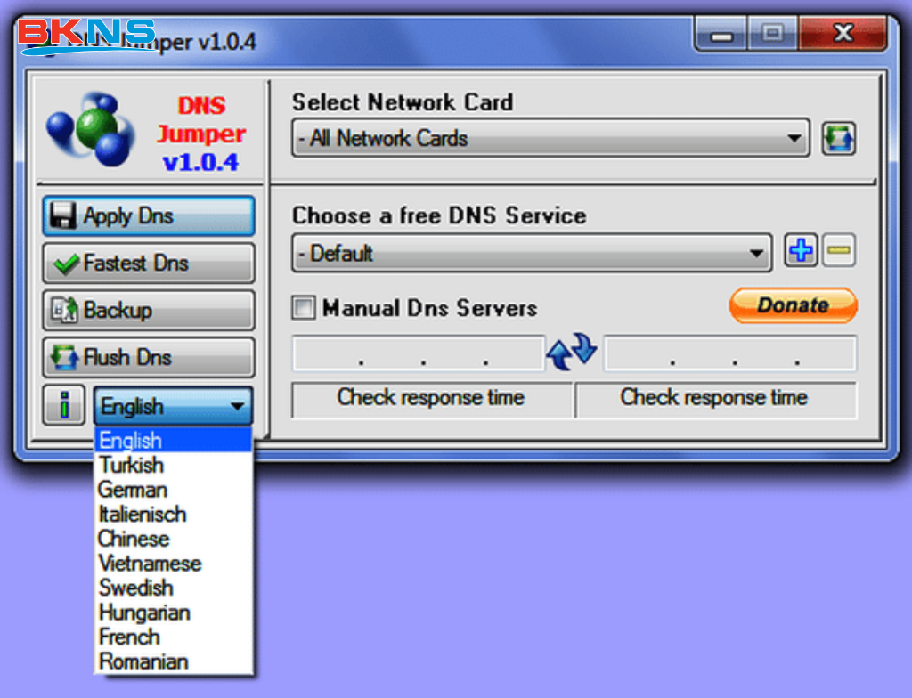
Task: Check response time for alternate DNS
Action: point(716,399)
